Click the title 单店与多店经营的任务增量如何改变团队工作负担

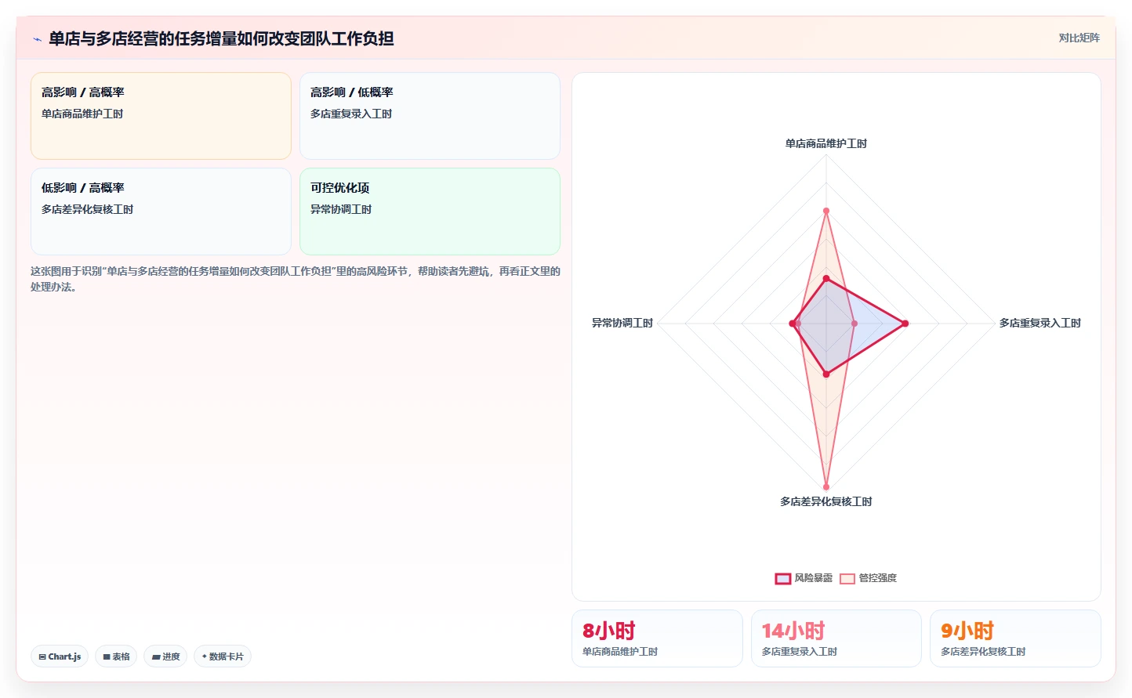(221, 38)
